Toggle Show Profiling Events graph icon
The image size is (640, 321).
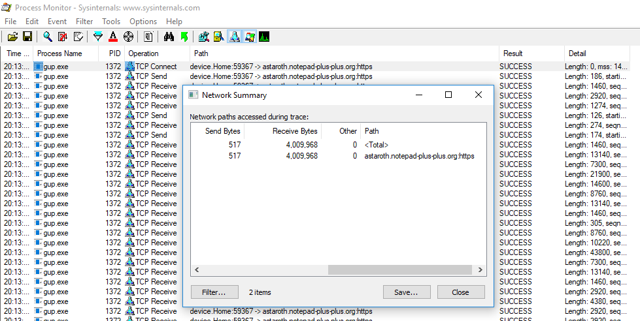(264, 37)
